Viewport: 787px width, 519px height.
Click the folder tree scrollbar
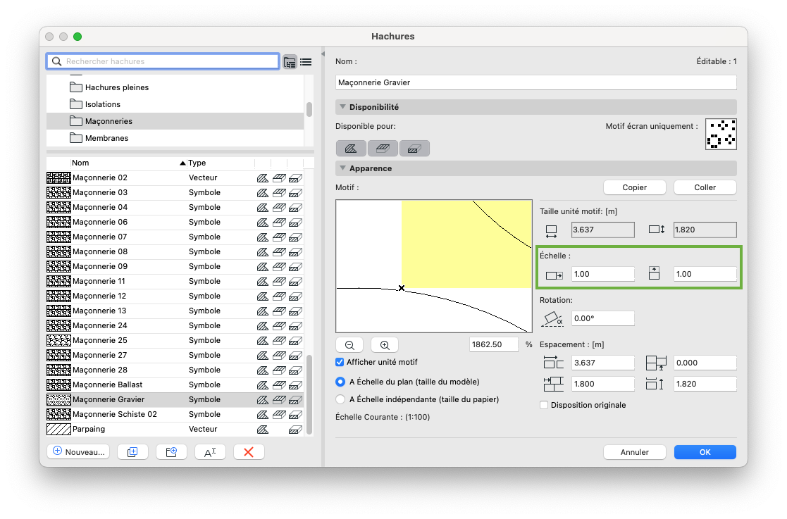(309, 109)
